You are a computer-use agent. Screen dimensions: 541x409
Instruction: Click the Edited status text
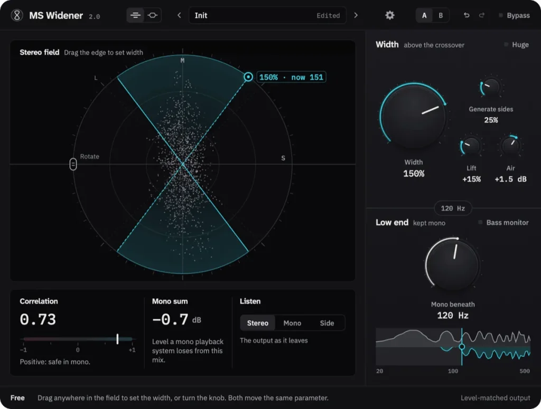coord(328,15)
